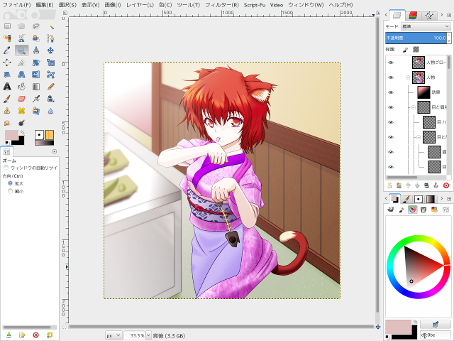454x341 pixels.
Task: Toggle visibility of the 人物 layer group
Action: point(391,77)
